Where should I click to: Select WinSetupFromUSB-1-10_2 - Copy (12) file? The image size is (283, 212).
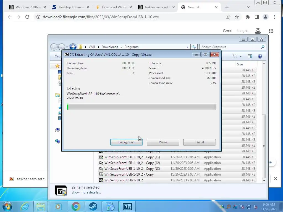coord(177,163)
